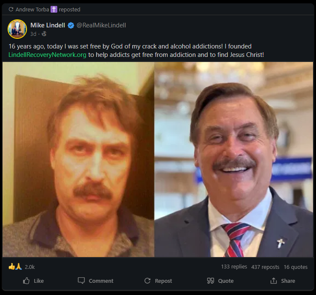View the 133 replies
The height and width of the screenshot is (295, 316).
tap(234, 267)
